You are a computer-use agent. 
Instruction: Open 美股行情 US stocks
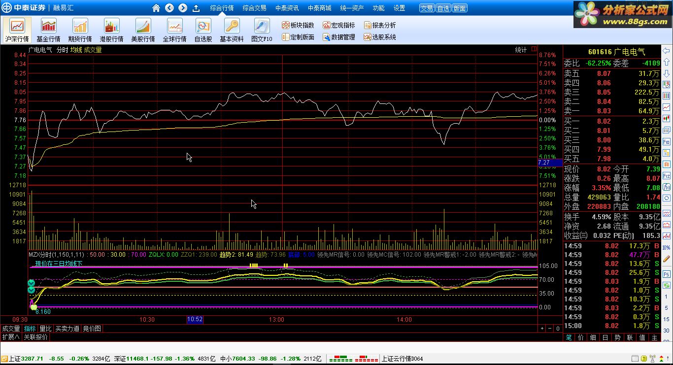pyautogui.click(x=143, y=30)
